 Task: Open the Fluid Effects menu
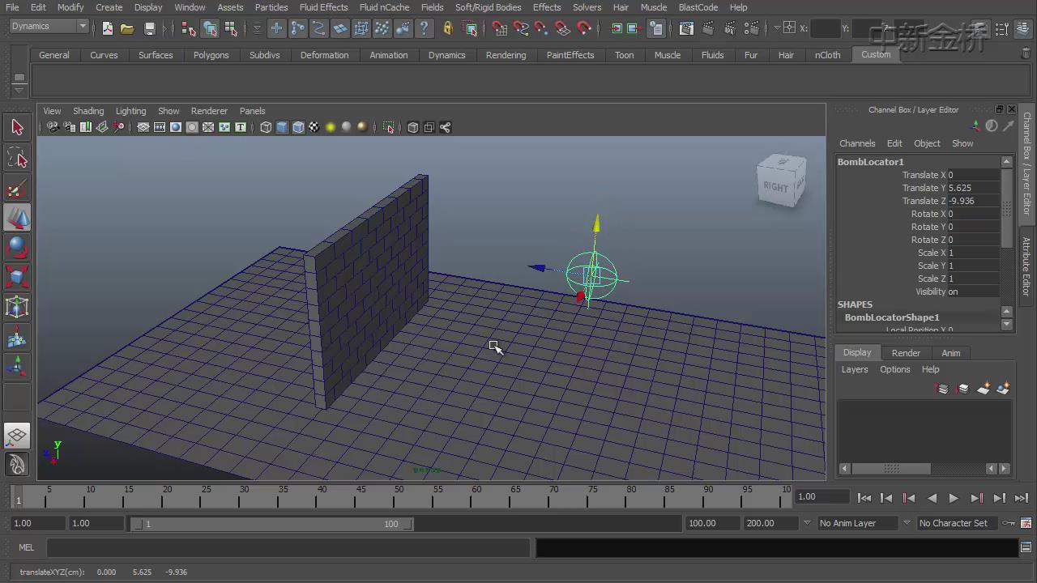pos(323,7)
